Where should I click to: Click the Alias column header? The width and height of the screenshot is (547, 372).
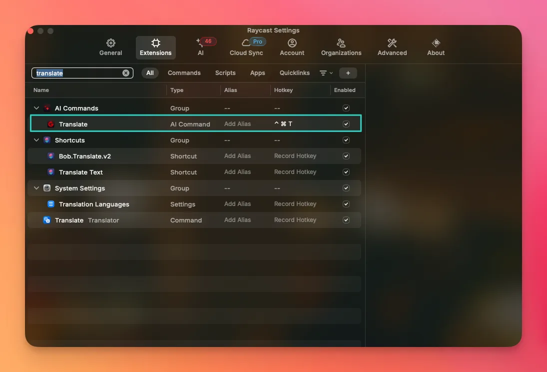tap(231, 90)
